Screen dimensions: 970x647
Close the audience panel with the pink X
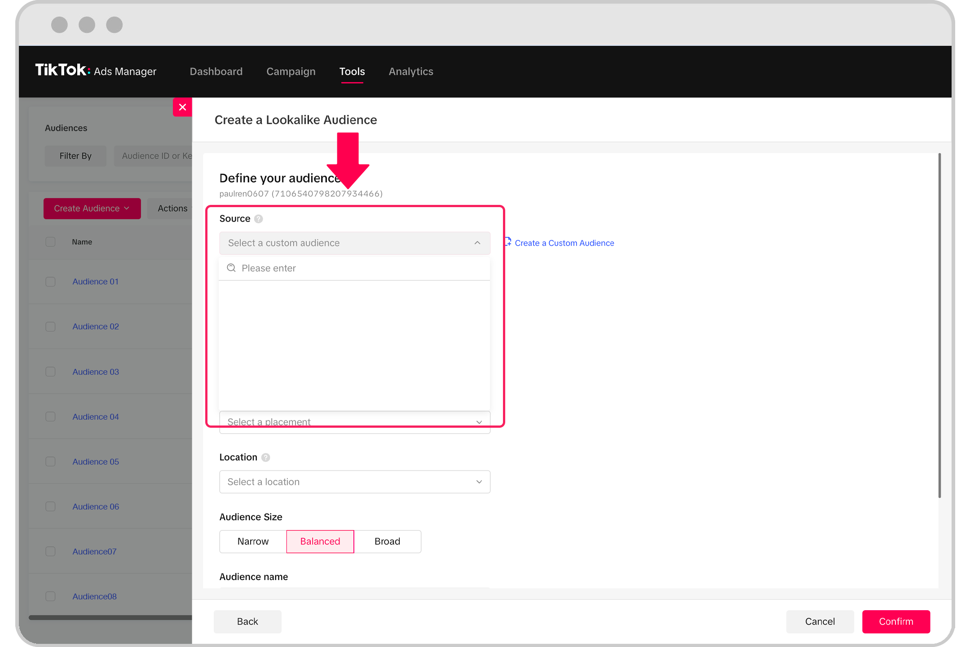coord(182,107)
